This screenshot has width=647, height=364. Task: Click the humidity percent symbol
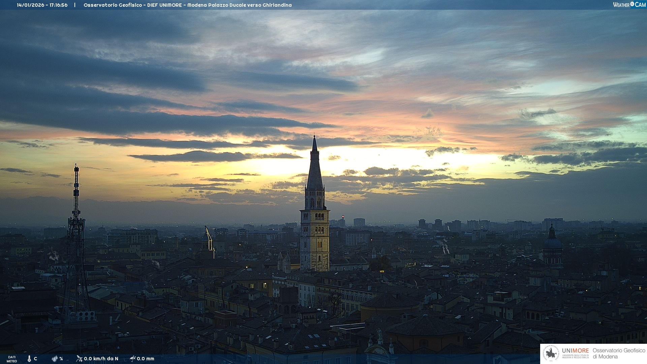point(61,359)
